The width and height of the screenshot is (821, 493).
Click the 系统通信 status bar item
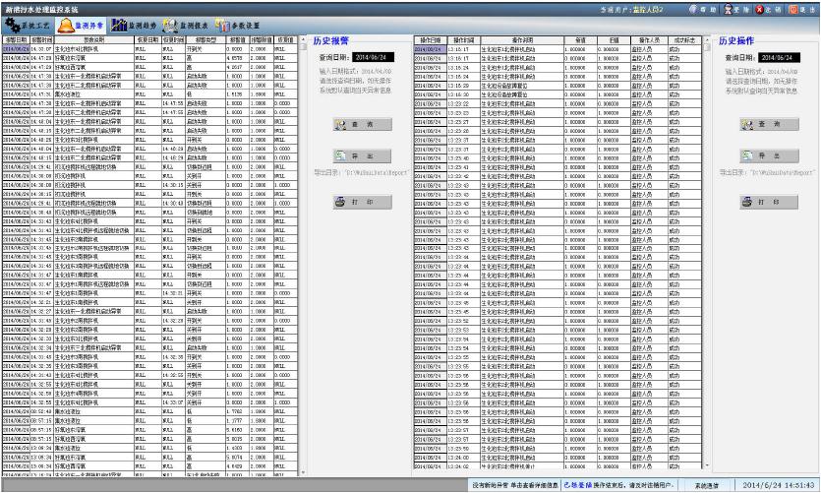tap(705, 485)
